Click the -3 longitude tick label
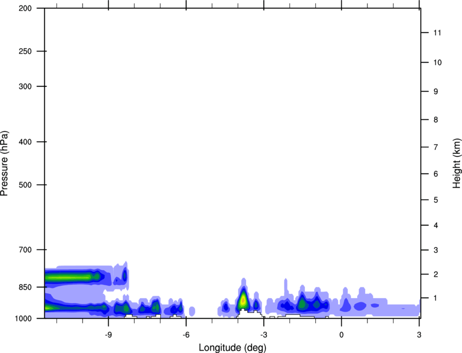The width and height of the screenshot is (462, 353). 264,335
